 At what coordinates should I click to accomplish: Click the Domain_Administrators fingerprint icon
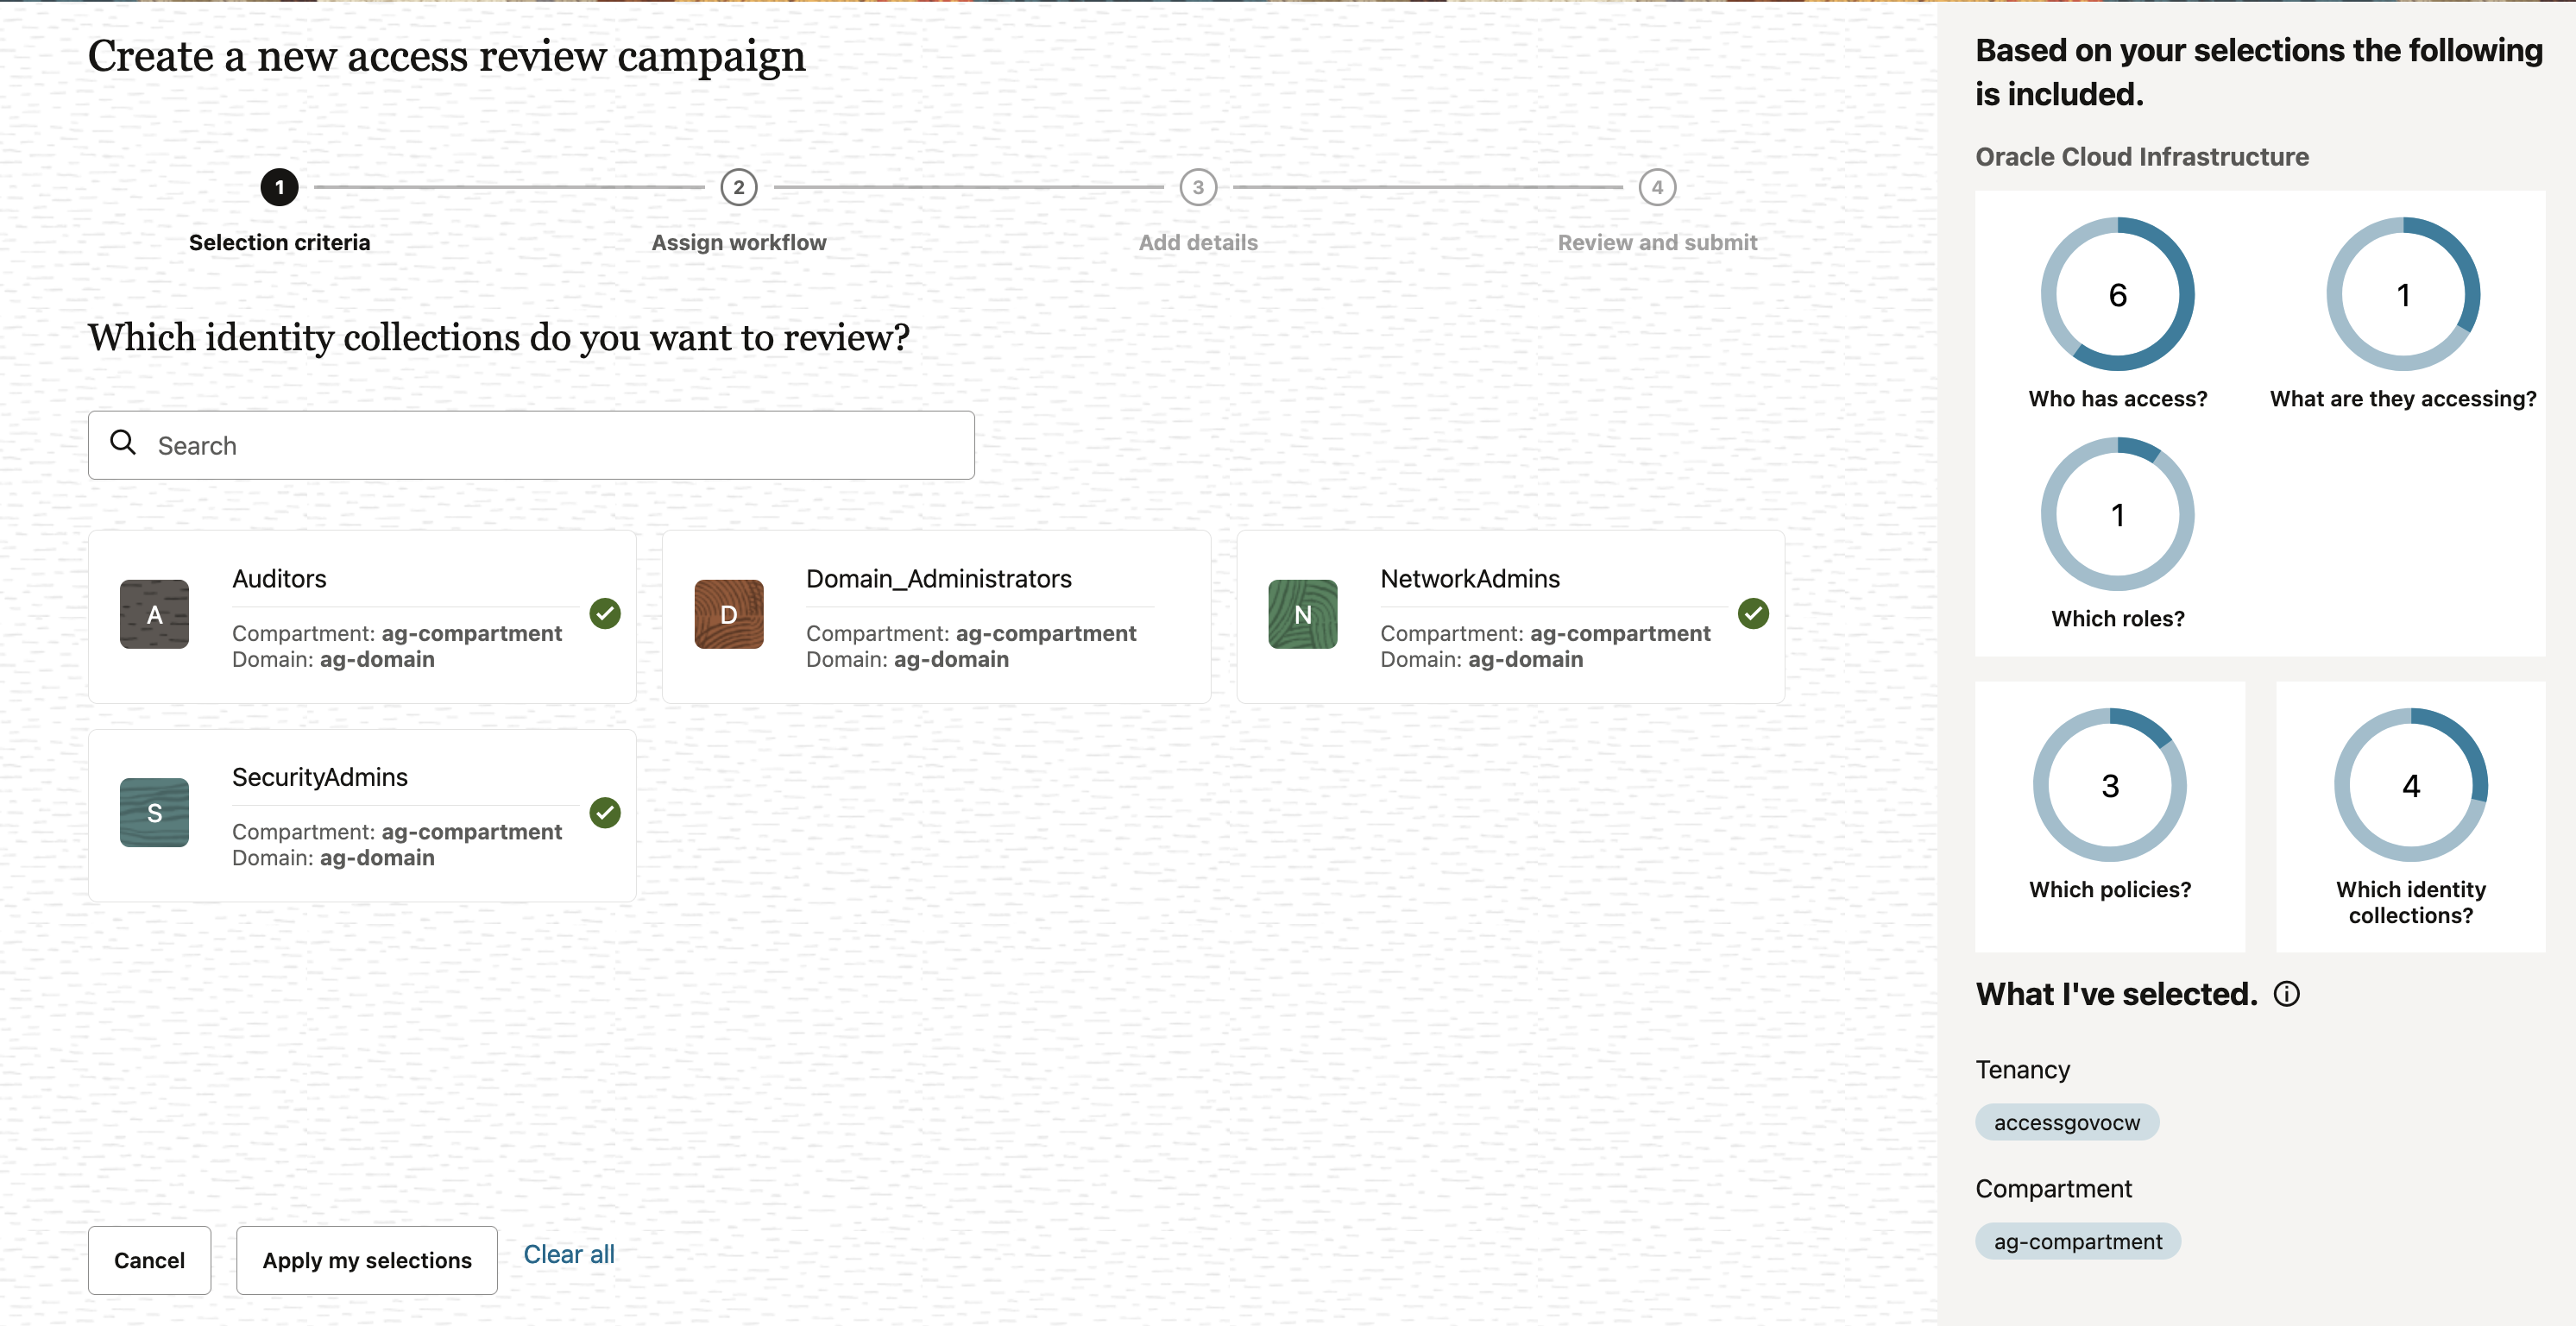(x=728, y=614)
